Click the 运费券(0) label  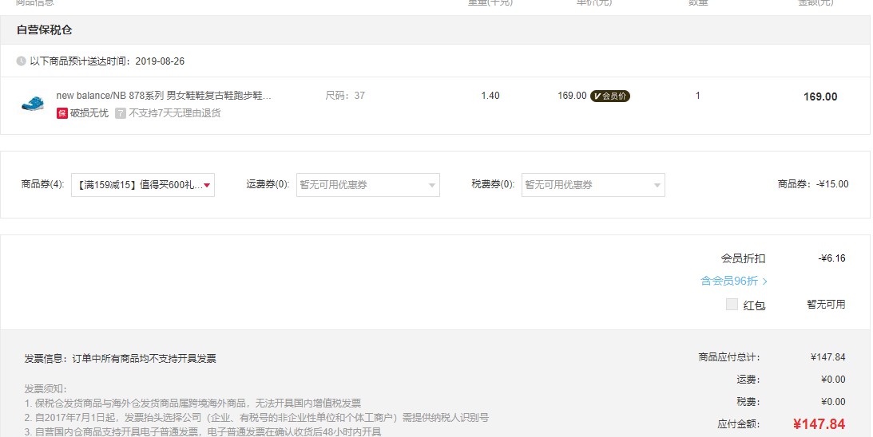click(268, 184)
